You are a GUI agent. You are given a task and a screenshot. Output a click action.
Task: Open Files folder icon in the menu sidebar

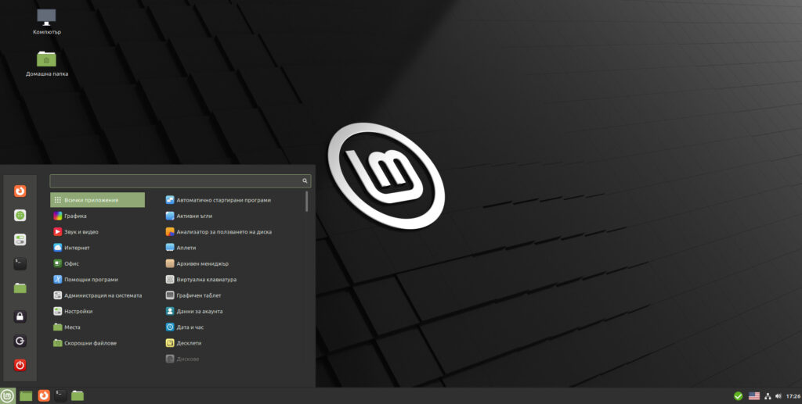[x=20, y=288]
